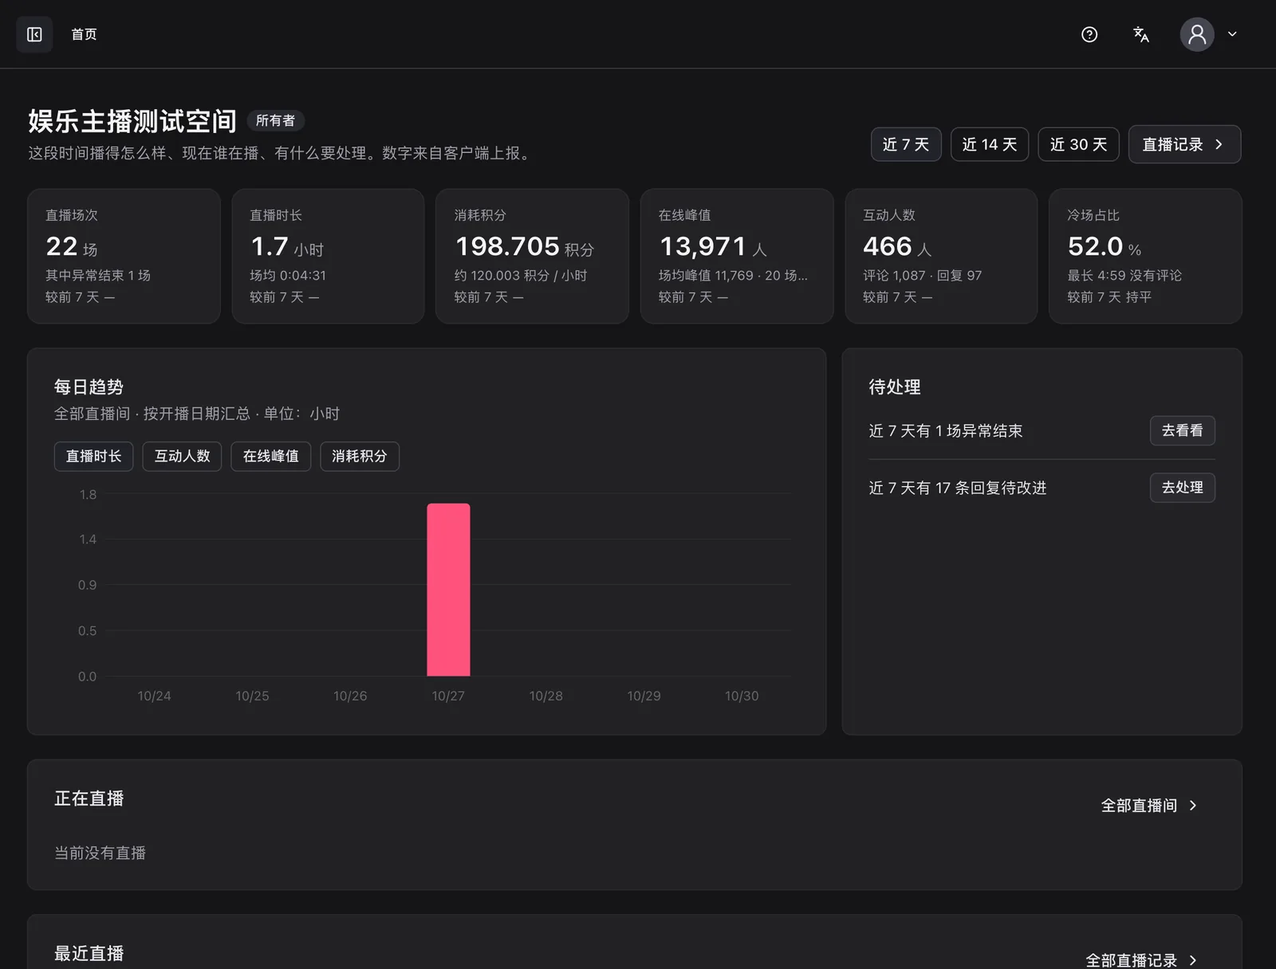1276x969 pixels.
Task: Open the 全部直播记录 link
Action: (x=1141, y=960)
